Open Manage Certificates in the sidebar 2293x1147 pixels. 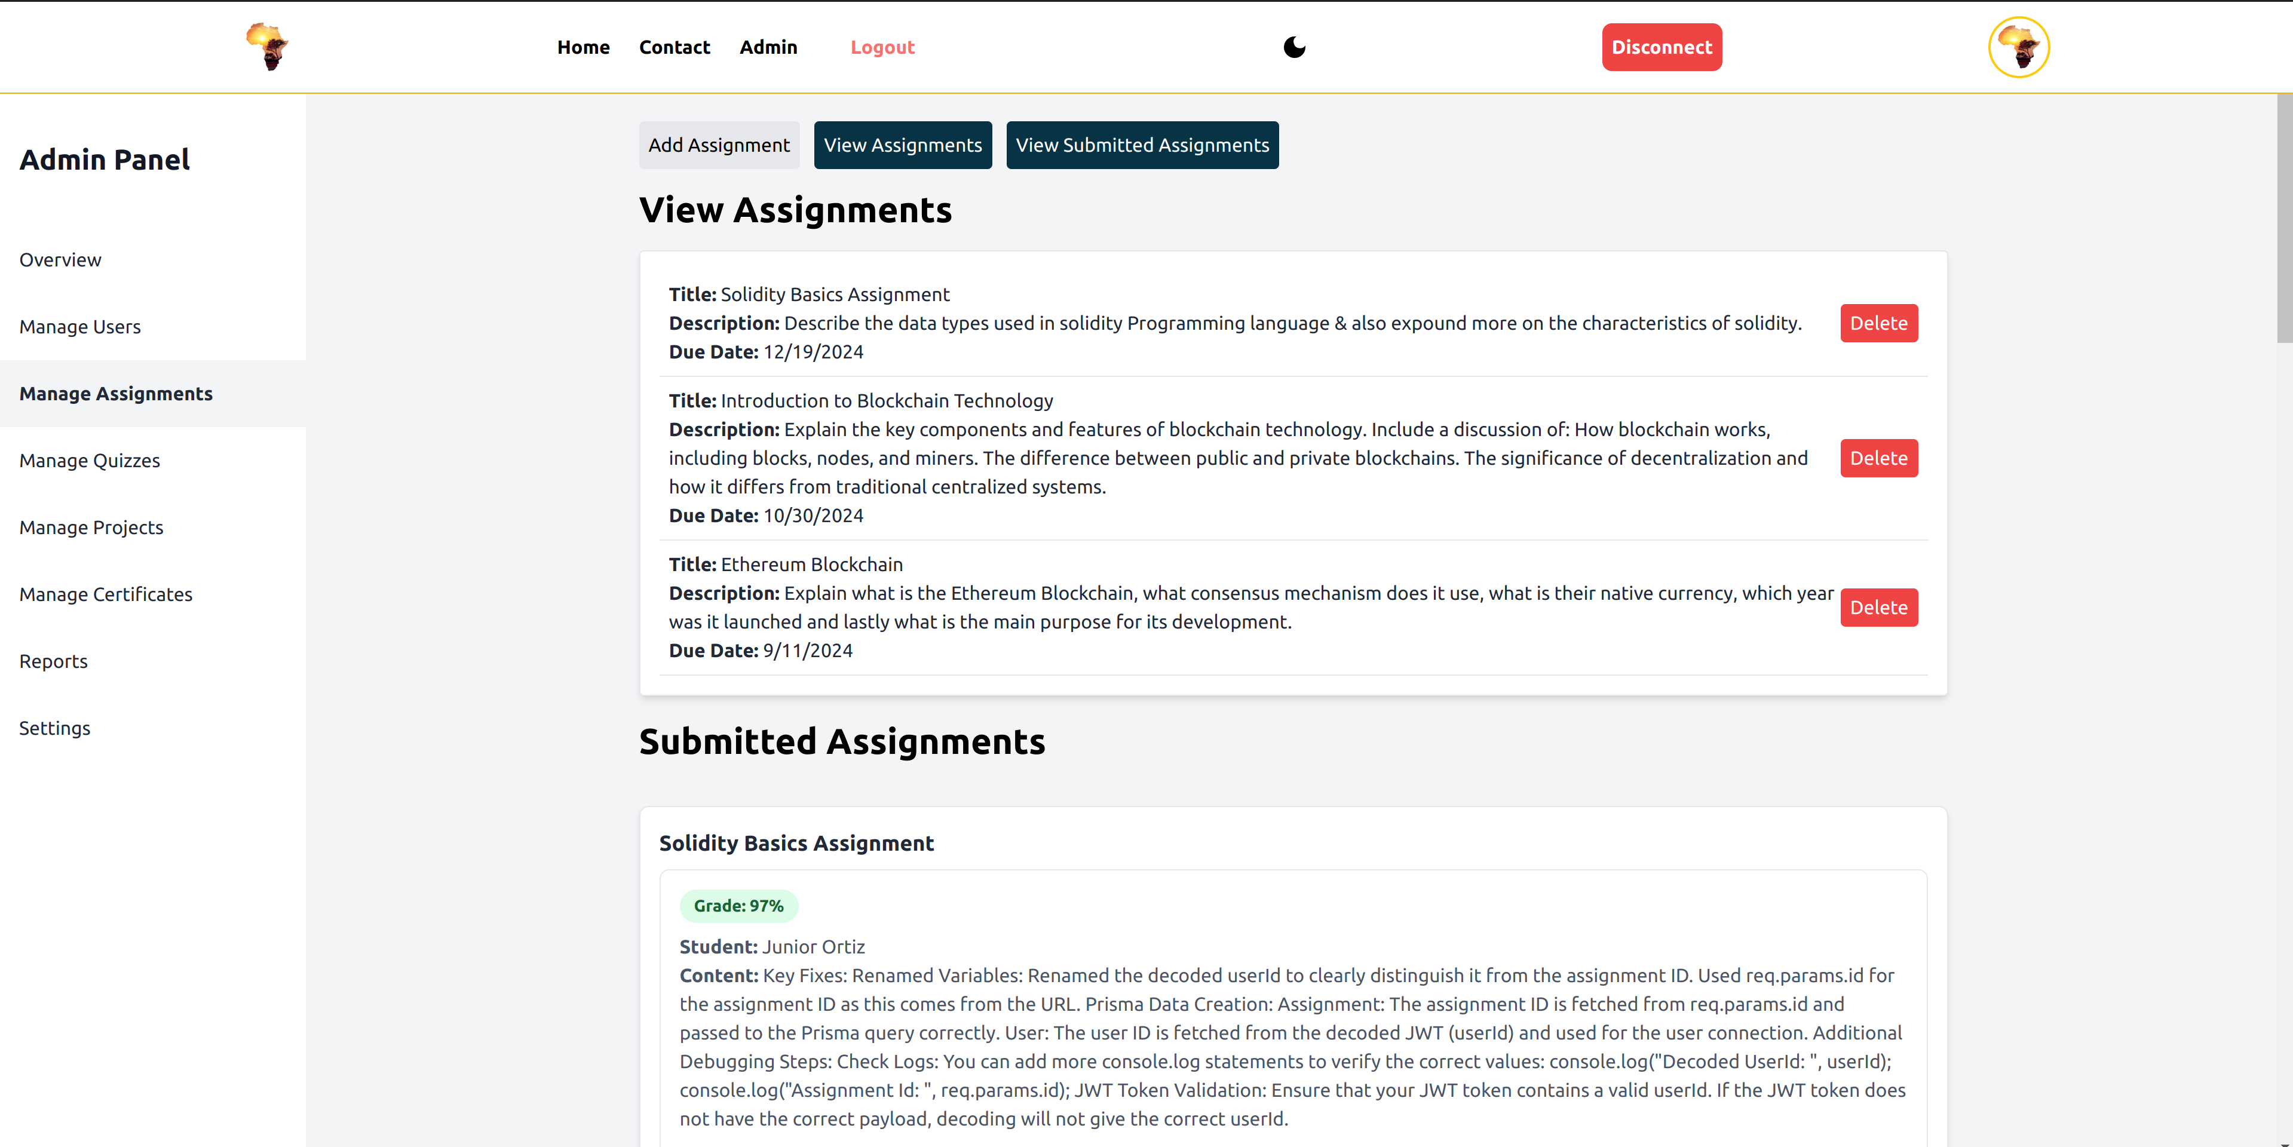(106, 594)
